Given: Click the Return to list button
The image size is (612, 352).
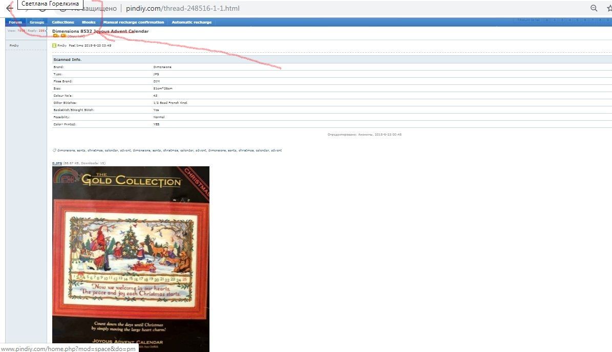Looking at the screenshot, I should (528, 20).
